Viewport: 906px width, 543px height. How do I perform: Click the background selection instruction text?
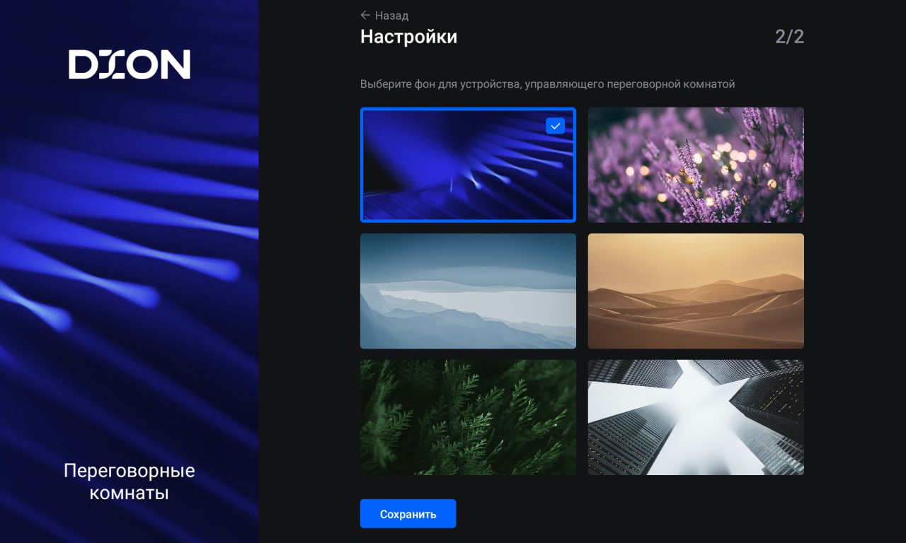[x=547, y=84]
